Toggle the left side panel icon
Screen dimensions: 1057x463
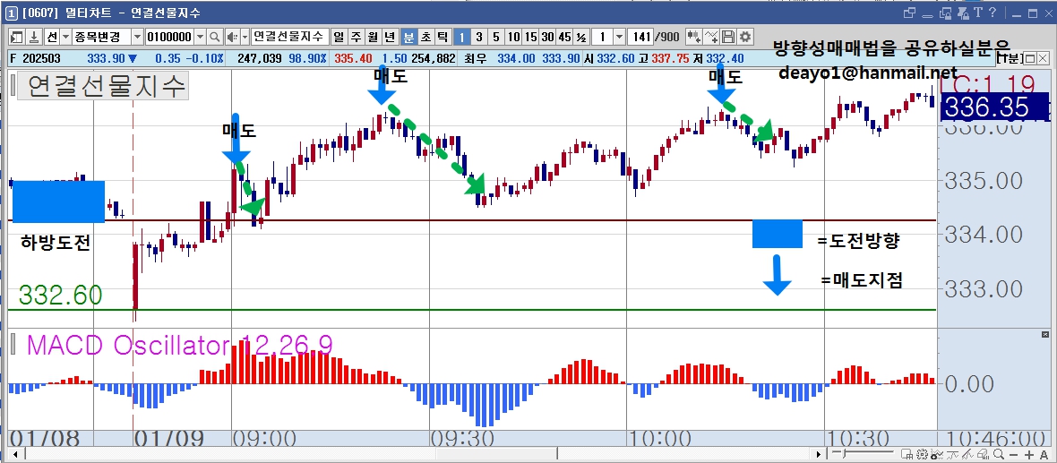pos(16,37)
